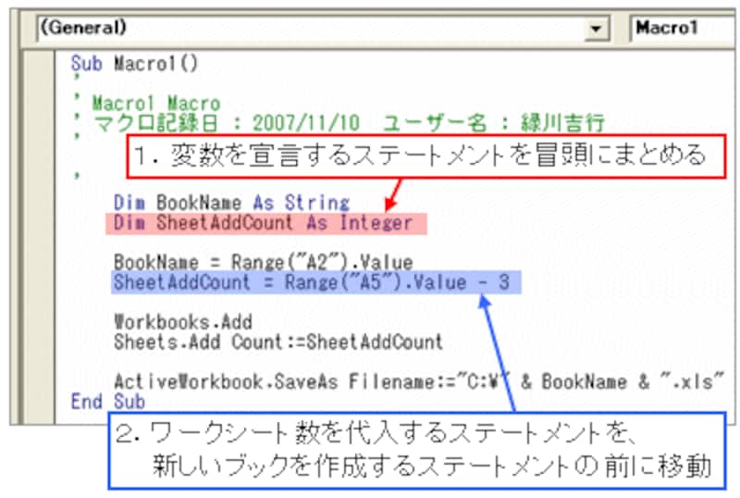Click the comment line 'Macro1 Macro'
740x498 pixels.
click(x=155, y=103)
